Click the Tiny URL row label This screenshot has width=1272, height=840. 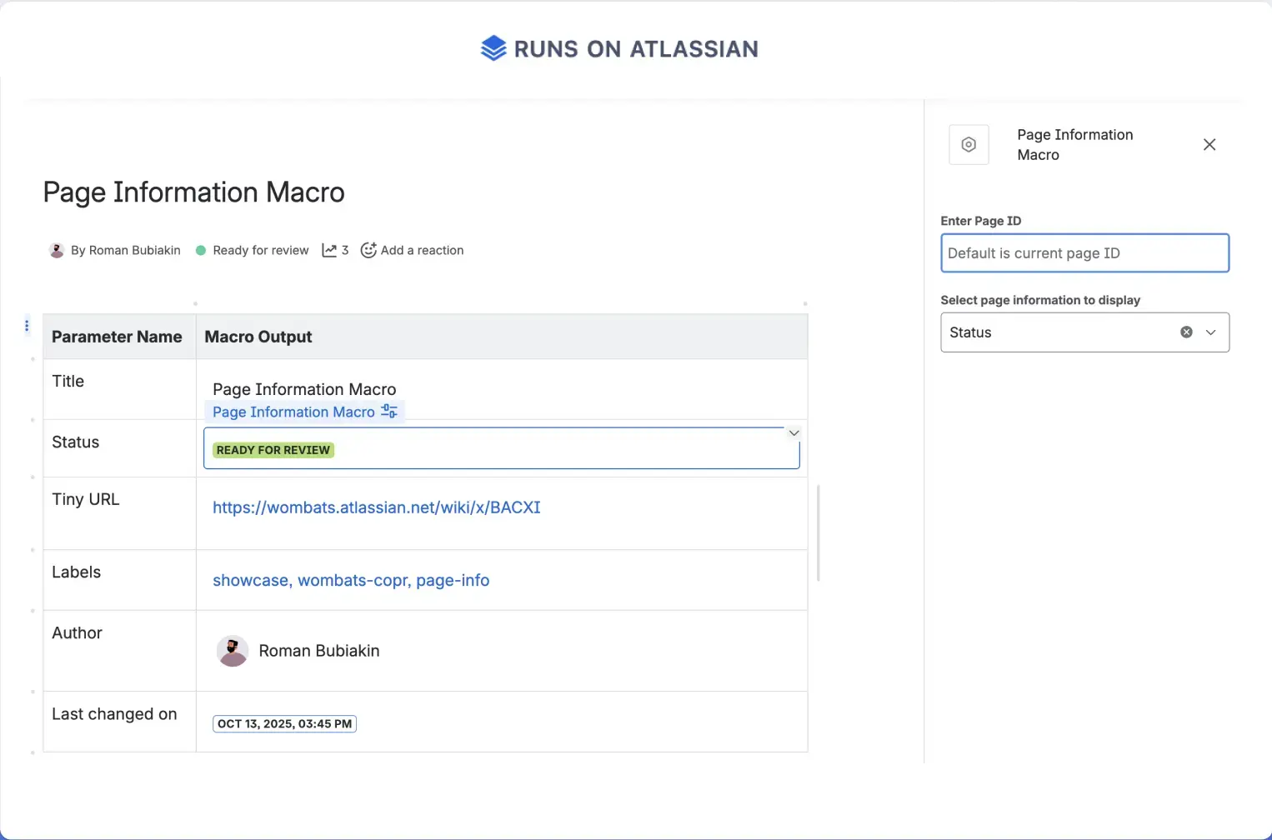pyautogui.click(x=86, y=499)
